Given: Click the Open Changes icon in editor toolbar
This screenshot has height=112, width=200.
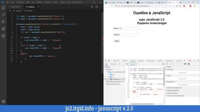Looking at the screenshot, I should coord(92,7).
